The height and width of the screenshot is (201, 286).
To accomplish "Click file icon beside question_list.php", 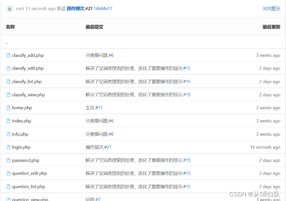I will coord(8,186).
